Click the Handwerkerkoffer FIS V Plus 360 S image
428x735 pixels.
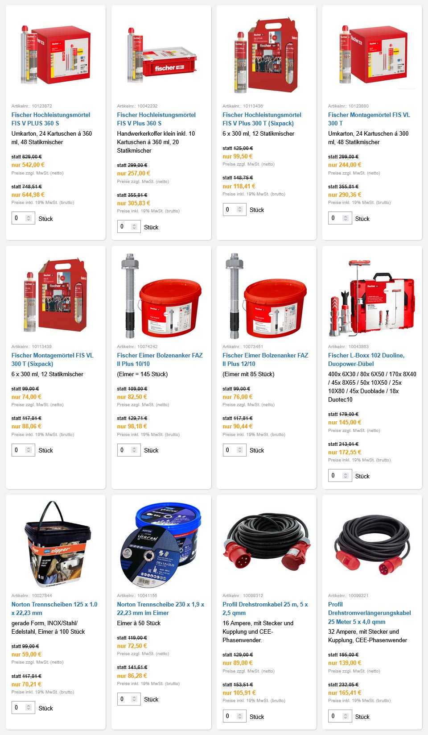tap(161, 55)
